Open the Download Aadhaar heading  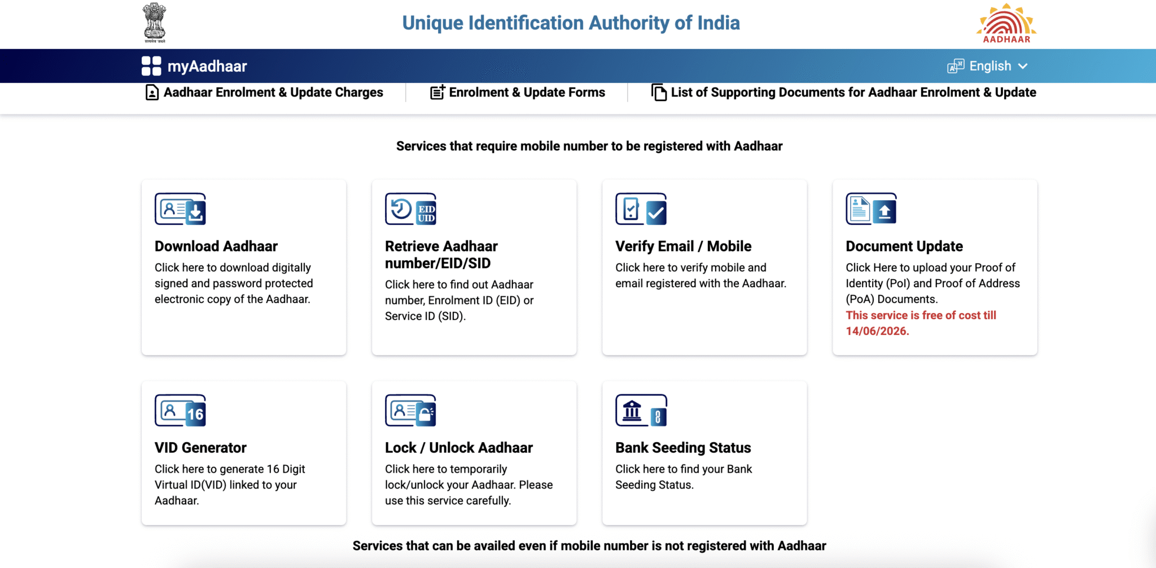[216, 246]
